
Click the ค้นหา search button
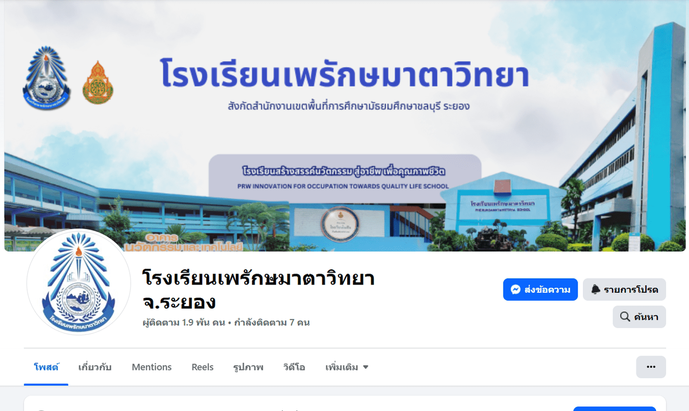[639, 317]
